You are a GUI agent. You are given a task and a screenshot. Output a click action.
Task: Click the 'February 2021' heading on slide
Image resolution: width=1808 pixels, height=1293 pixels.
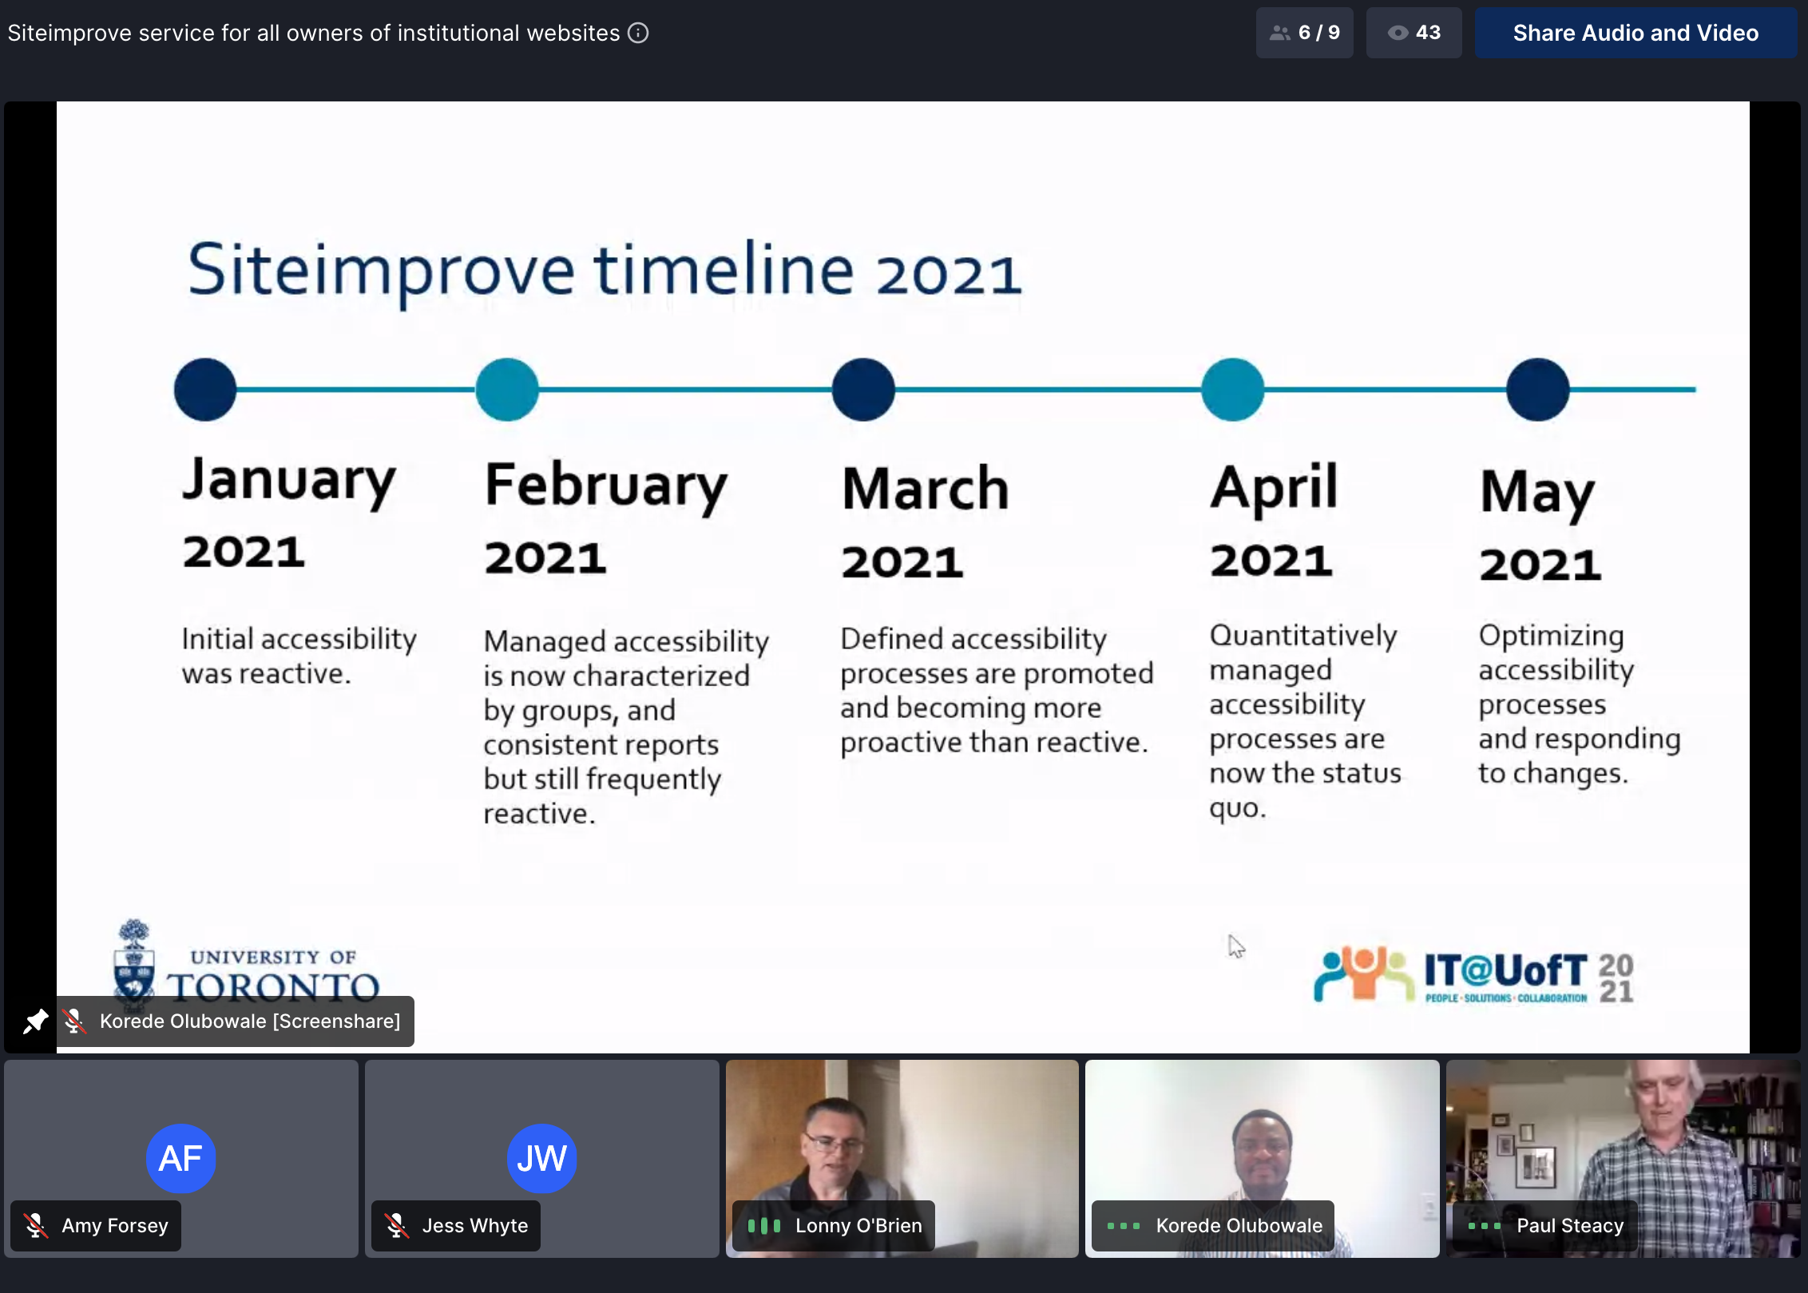(x=606, y=518)
